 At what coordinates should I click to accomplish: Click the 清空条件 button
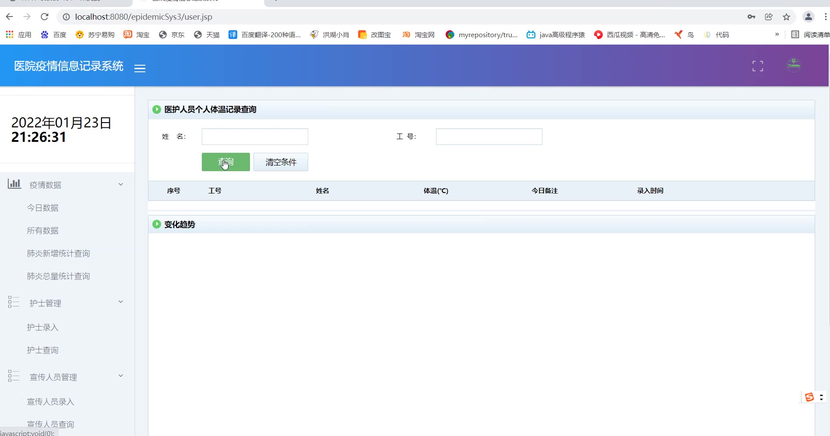(281, 162)
